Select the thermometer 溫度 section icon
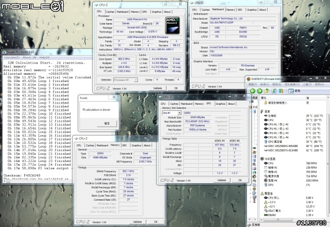330x227 pixels. (262, 111)
